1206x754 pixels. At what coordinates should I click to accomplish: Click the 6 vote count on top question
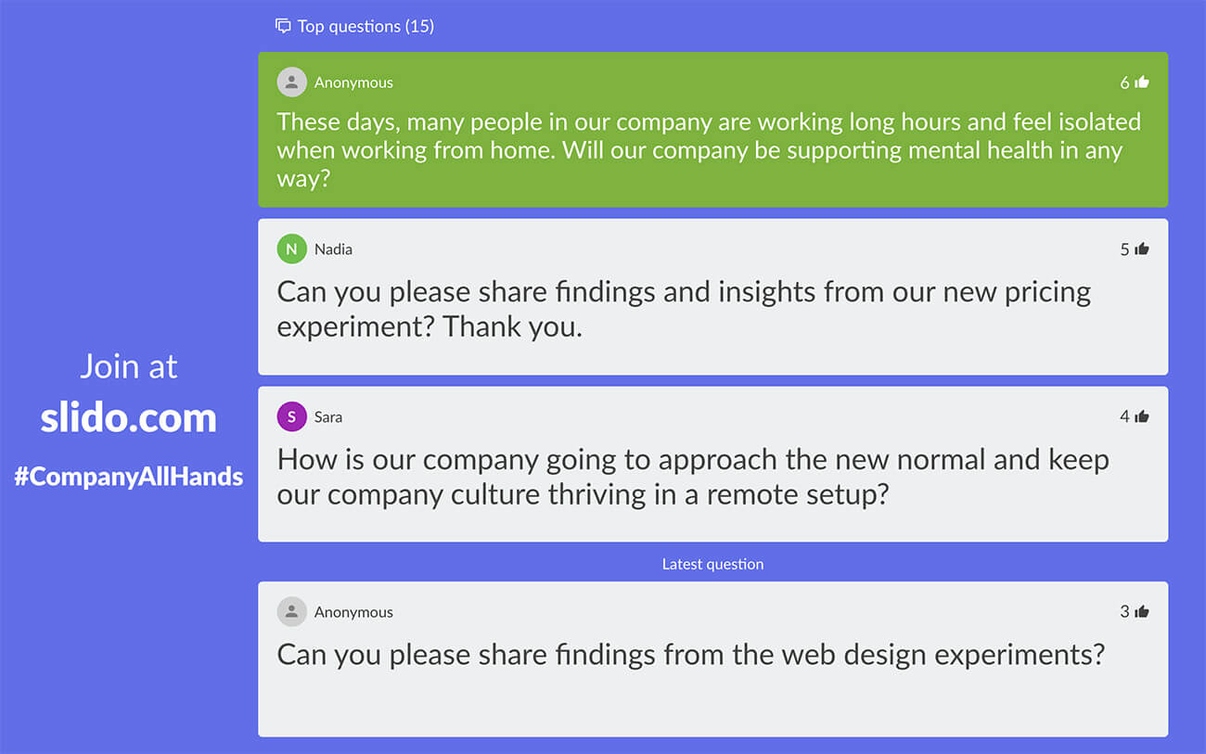[1124, 83]
